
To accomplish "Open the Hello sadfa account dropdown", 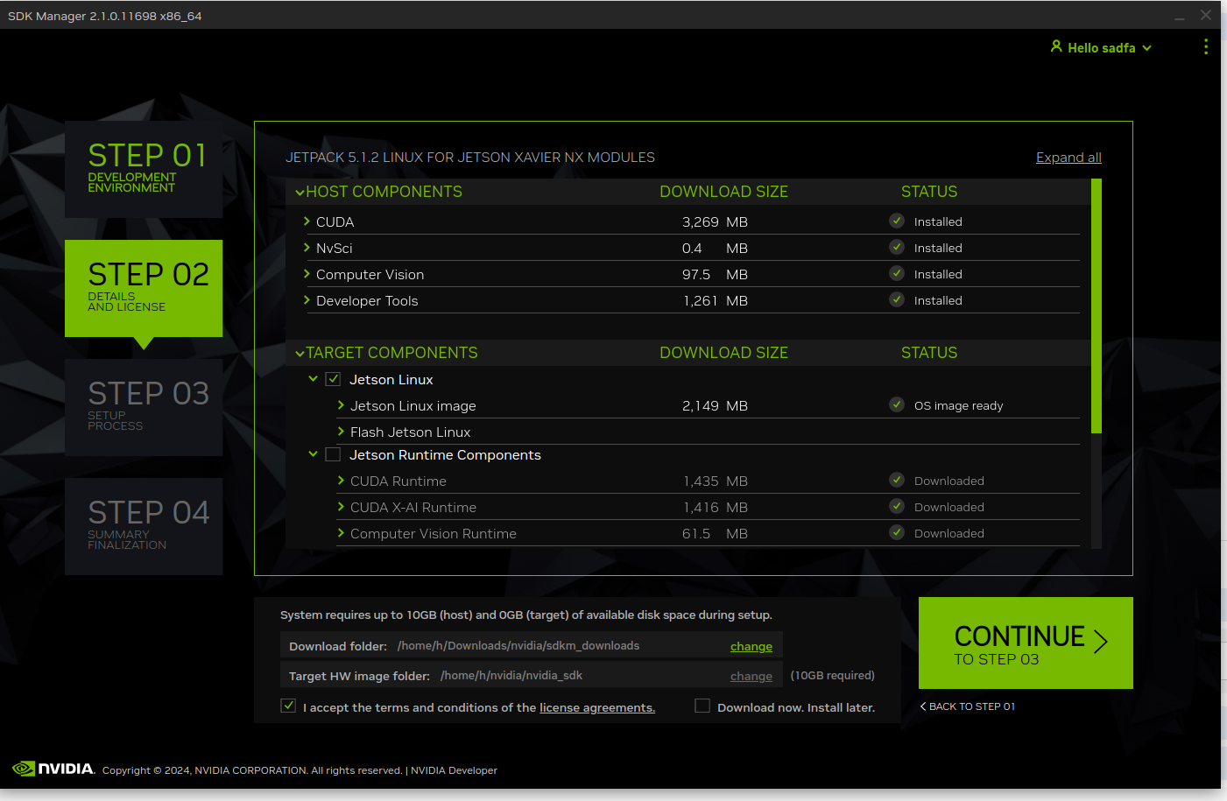I will [1101, 47].
